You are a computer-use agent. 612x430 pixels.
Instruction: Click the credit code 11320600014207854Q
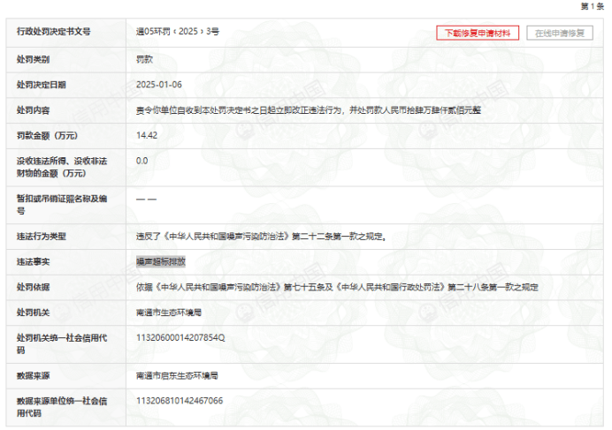point(180,338)
